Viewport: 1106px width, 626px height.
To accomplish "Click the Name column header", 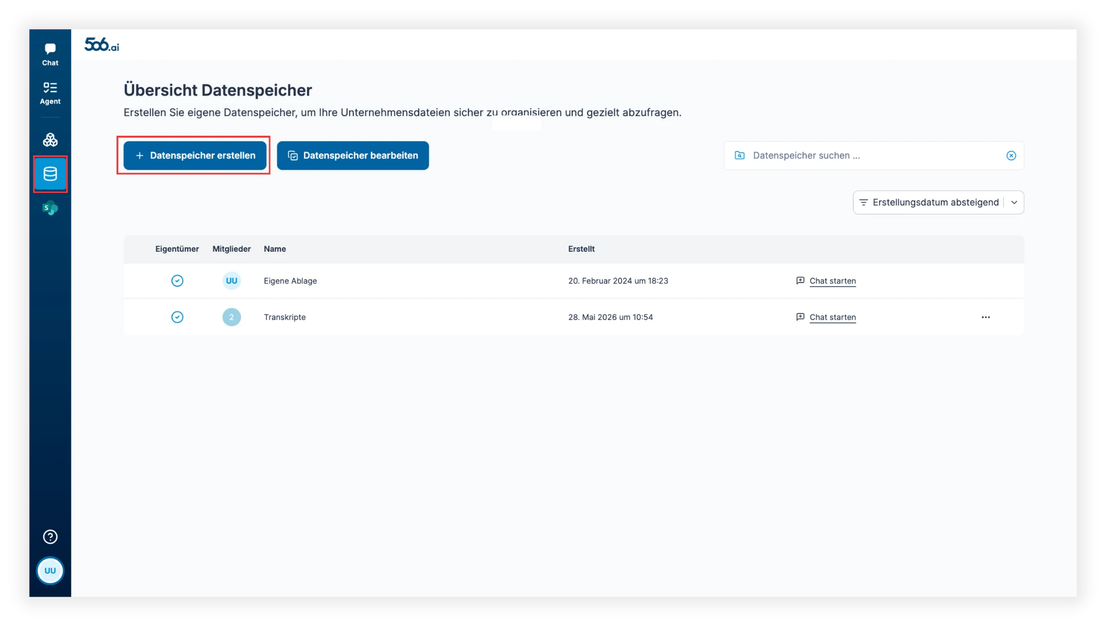I will 275,249.
